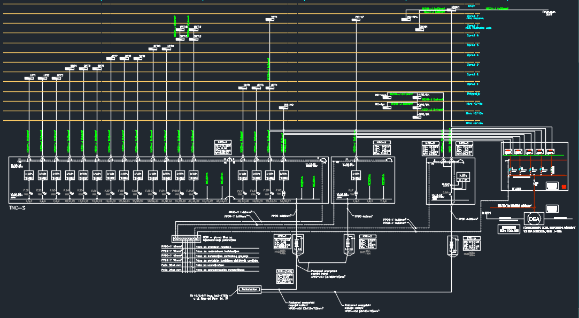Click the DEA generator symbol

point(532,219)
